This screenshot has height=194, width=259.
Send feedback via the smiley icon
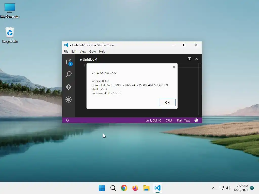click(196, 120)
